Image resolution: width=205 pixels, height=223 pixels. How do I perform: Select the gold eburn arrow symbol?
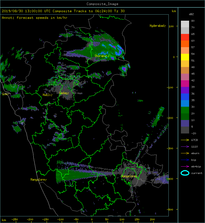(185, 153)
